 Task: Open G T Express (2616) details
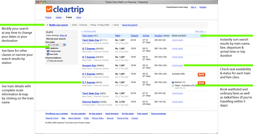(x=89, y=82)
